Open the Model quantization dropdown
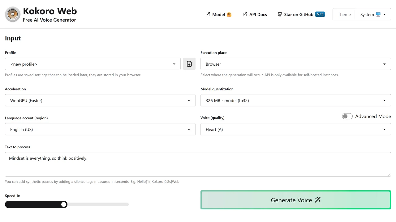The image size is (396, 222). click(296, 100)
